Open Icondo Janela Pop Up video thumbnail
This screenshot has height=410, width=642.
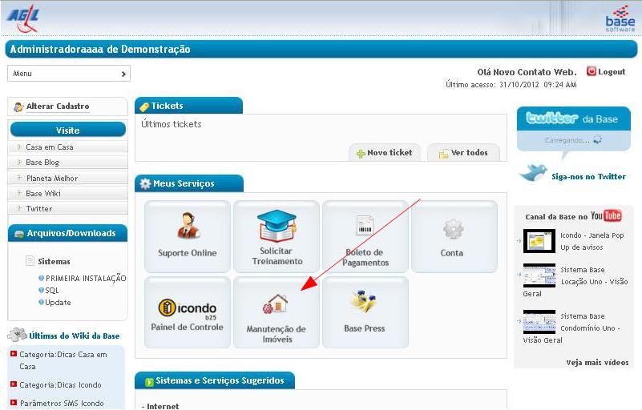539,240
